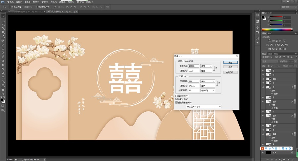Open the pixel height unit dropdown (像素)
Viewport: 298px width, 161px height.
pyautogui.click(x=206, y=71)
